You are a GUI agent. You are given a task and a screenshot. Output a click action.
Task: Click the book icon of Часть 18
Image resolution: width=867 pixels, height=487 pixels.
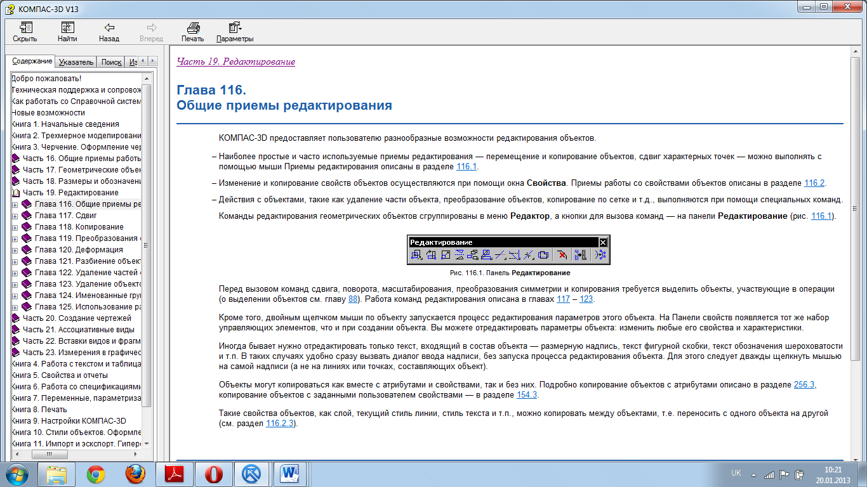pos(16,181)
